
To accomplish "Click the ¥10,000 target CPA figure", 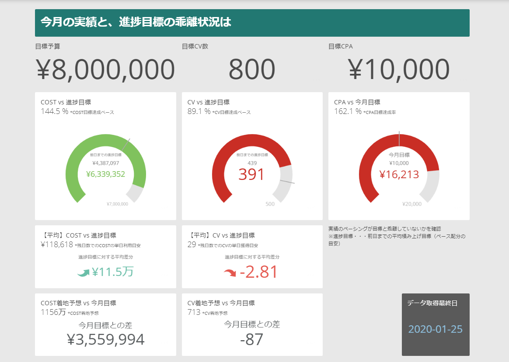I will click(x=399, y=69).
